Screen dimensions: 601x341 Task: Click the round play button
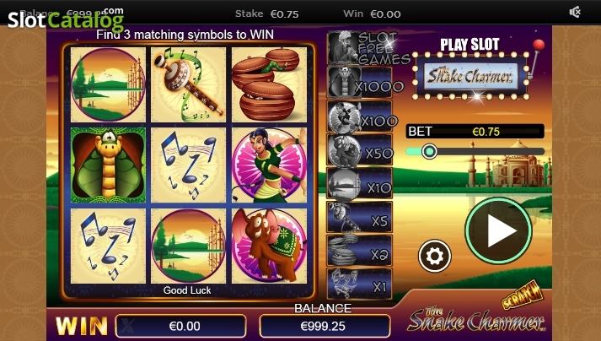click(x=498, y=230)
